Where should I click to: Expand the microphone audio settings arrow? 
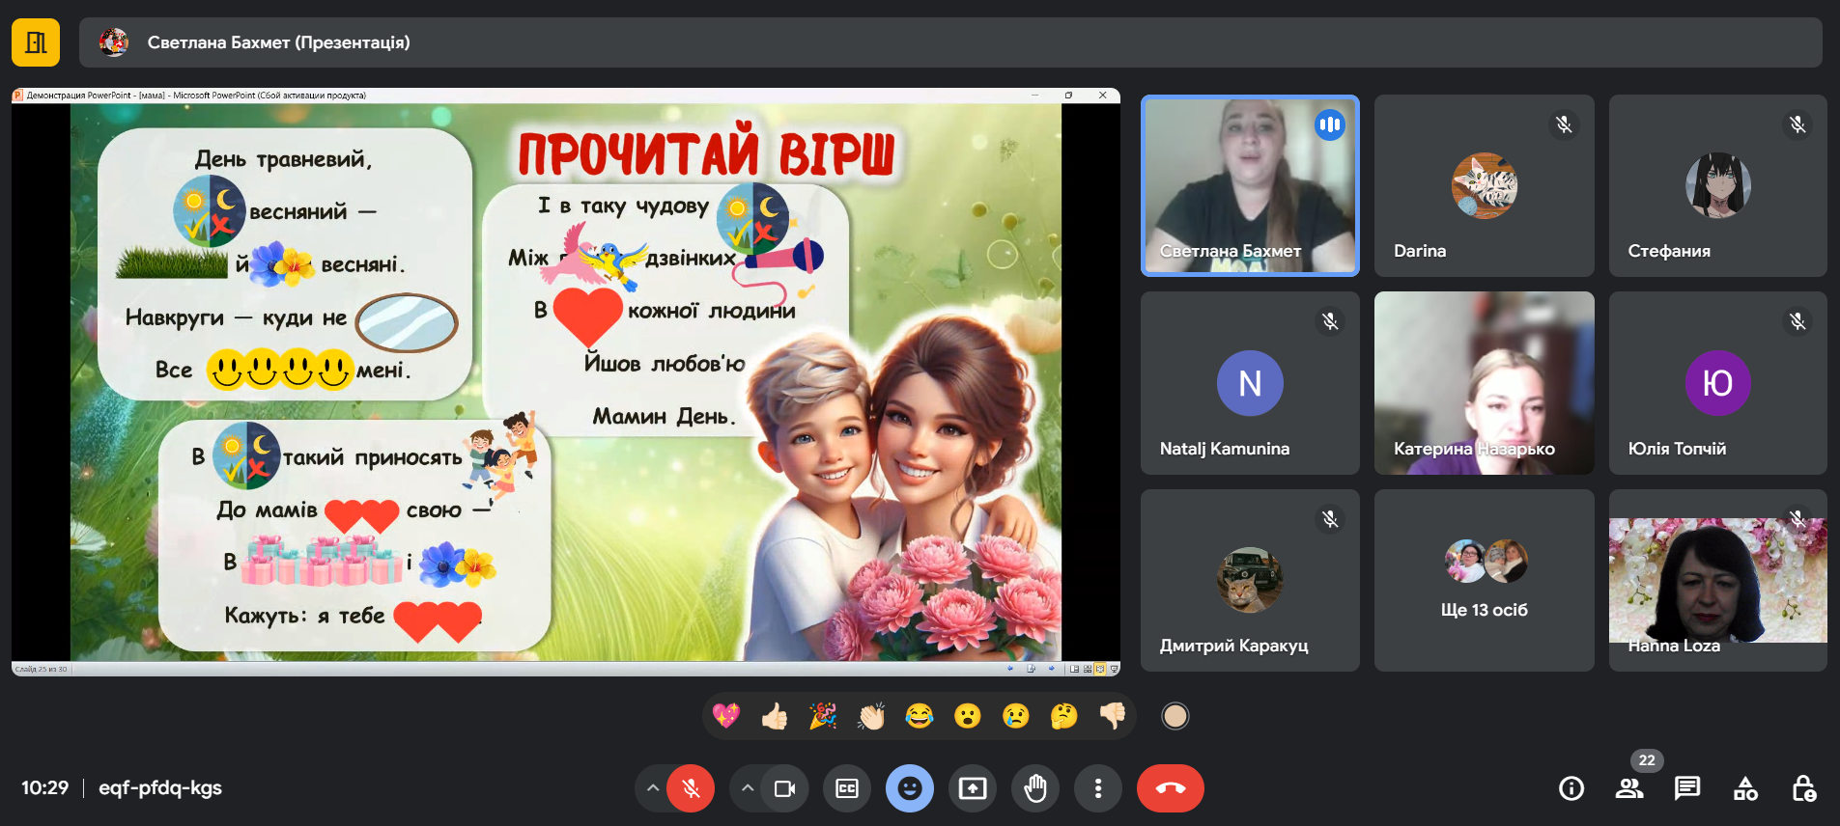tap(653, 788)
